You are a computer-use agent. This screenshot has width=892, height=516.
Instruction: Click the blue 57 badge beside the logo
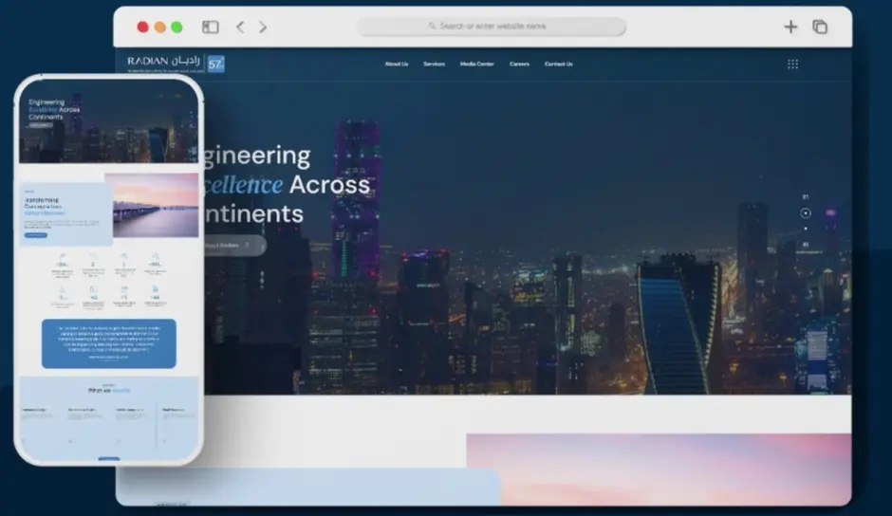[215, 64]
